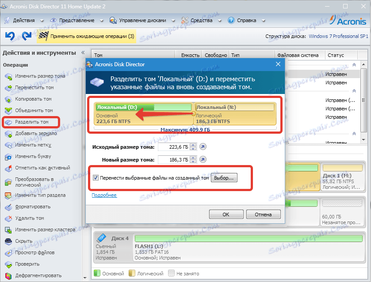The image size is (371, 282).
Task: Click the Redo arrow icon in the toolbar
Action: 27,36
